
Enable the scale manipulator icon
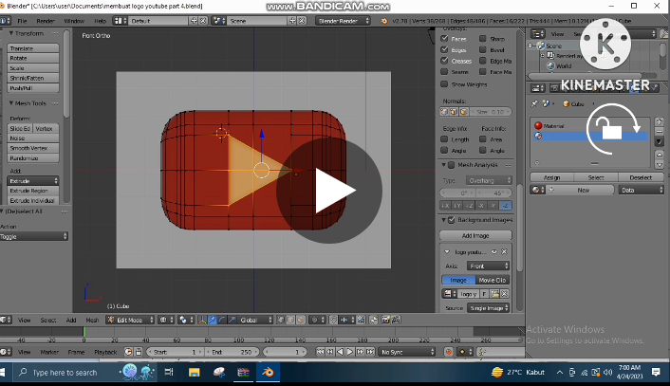[x=232, y=320]
